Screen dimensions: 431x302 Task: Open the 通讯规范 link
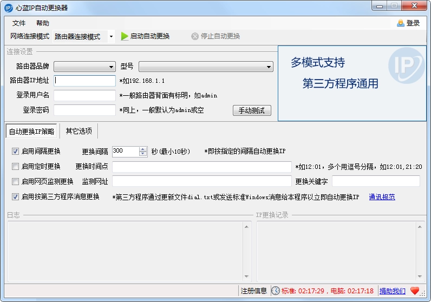coord(382,197)
